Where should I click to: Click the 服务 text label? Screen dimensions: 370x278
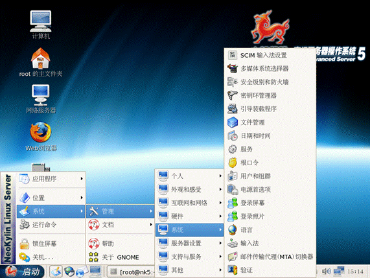point(246,149)
